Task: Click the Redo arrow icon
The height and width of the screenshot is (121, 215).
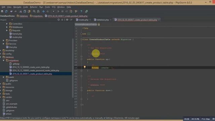Action: [x=15, y=11]
